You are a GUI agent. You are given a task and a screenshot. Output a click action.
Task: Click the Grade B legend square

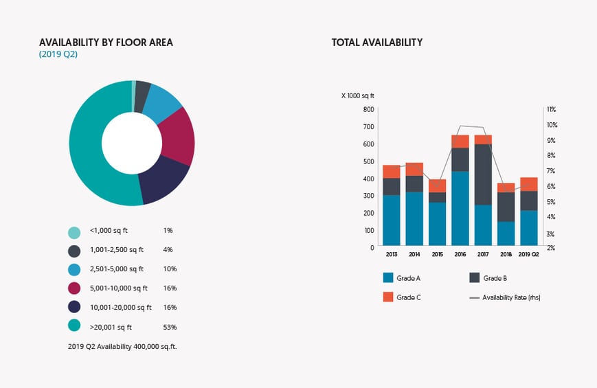click(x=475, y=277)
